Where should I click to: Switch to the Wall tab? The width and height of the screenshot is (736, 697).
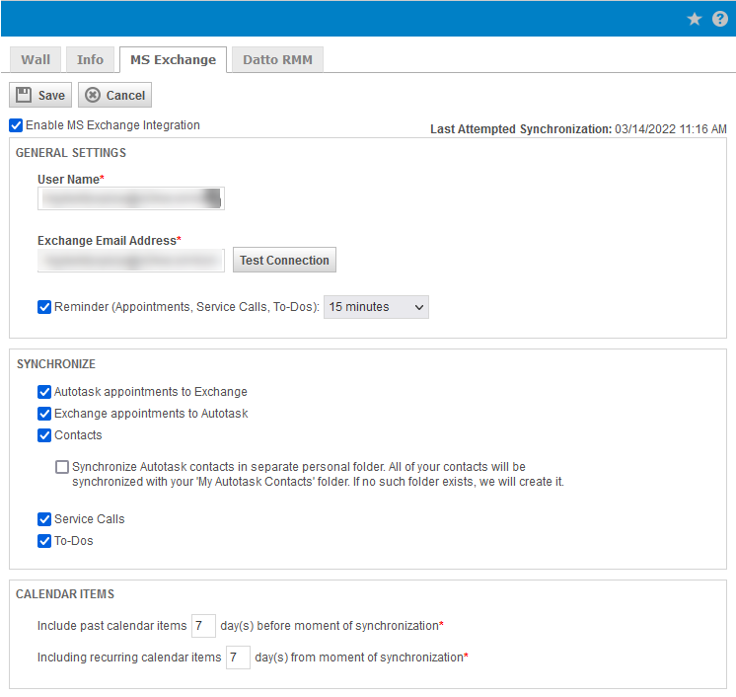coord(36,59)
